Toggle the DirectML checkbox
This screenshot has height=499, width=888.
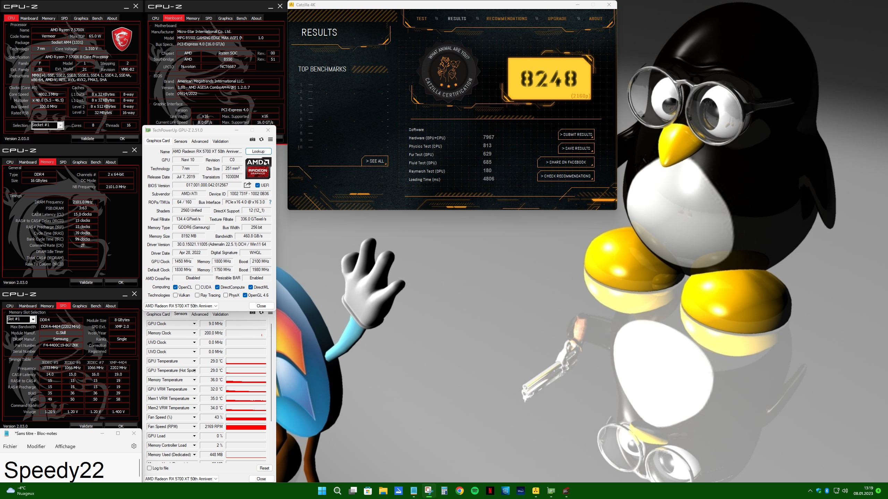click(250, 287)
